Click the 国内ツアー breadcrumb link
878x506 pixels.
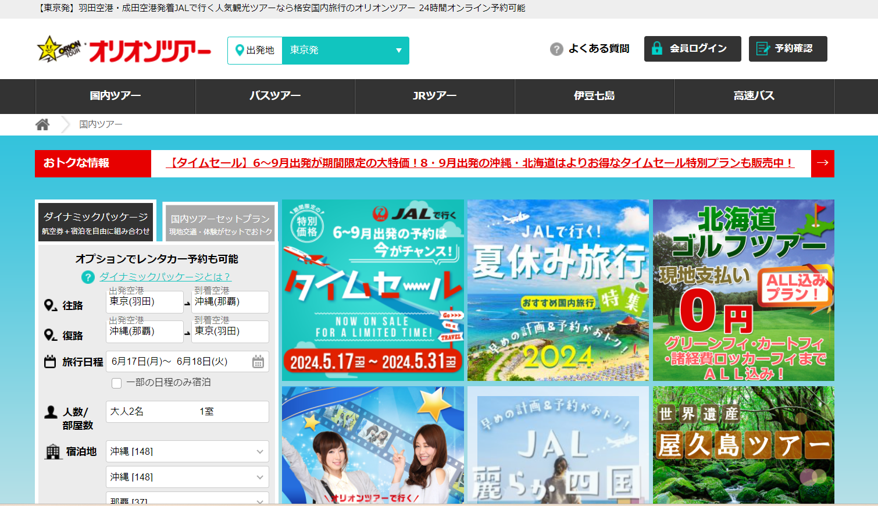tap(101, 124)
